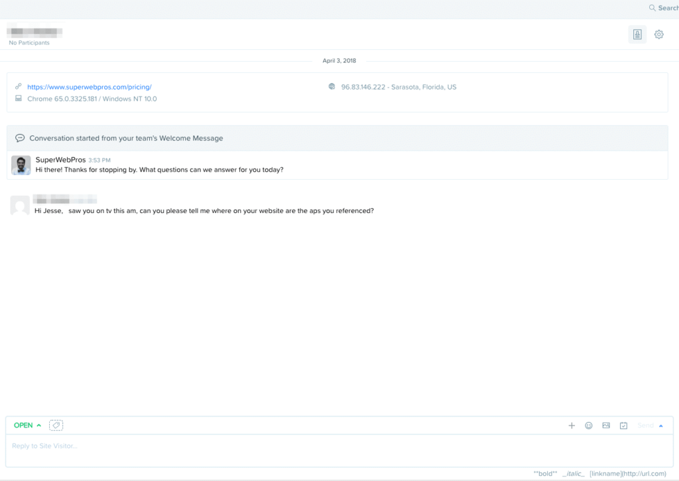Click the link chain icon beside the URL

(x=18, y=86)
